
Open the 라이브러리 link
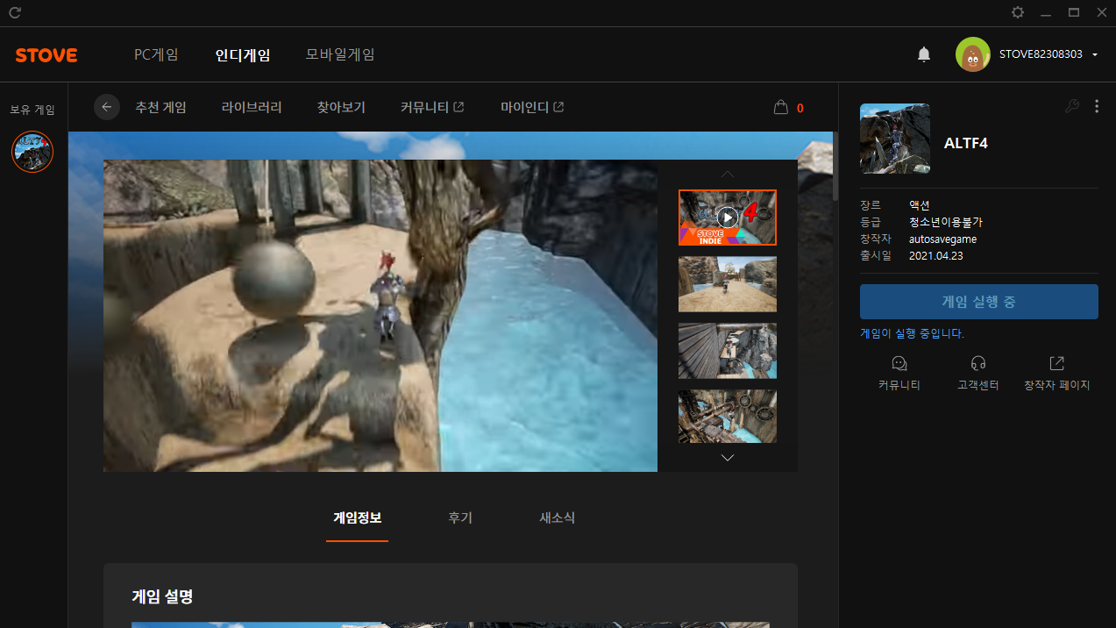click(252, 108)
